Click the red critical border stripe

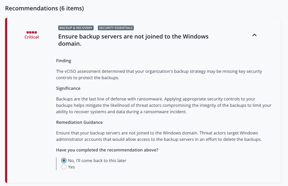pyautogui.click(x=6, y=100)
